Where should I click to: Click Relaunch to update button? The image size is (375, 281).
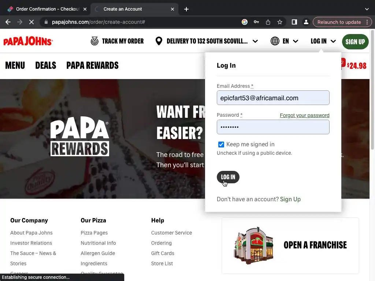[339, 22]
